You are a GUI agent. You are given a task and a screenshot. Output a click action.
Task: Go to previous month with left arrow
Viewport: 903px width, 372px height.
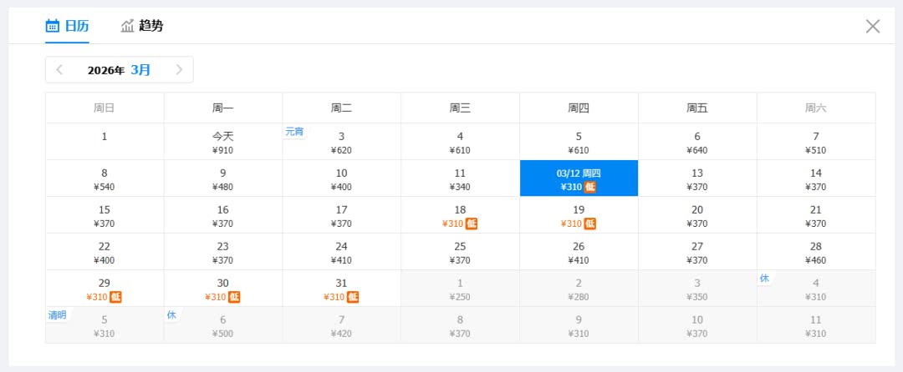point(59,70)
